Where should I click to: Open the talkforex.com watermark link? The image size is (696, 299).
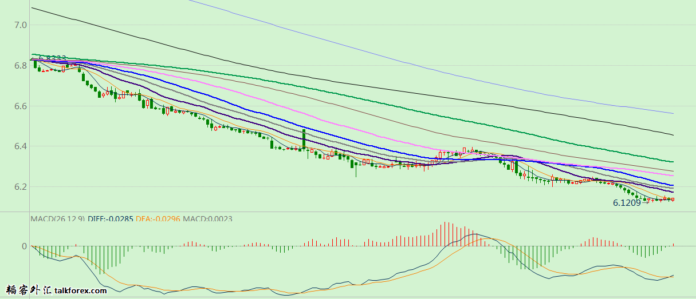pyautogui.click(x=81, y=291)
